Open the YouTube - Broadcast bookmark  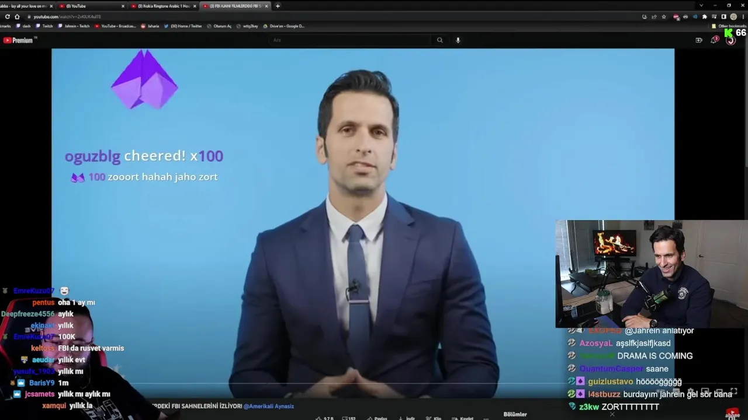pyautogui.click(x=115, y=26)
